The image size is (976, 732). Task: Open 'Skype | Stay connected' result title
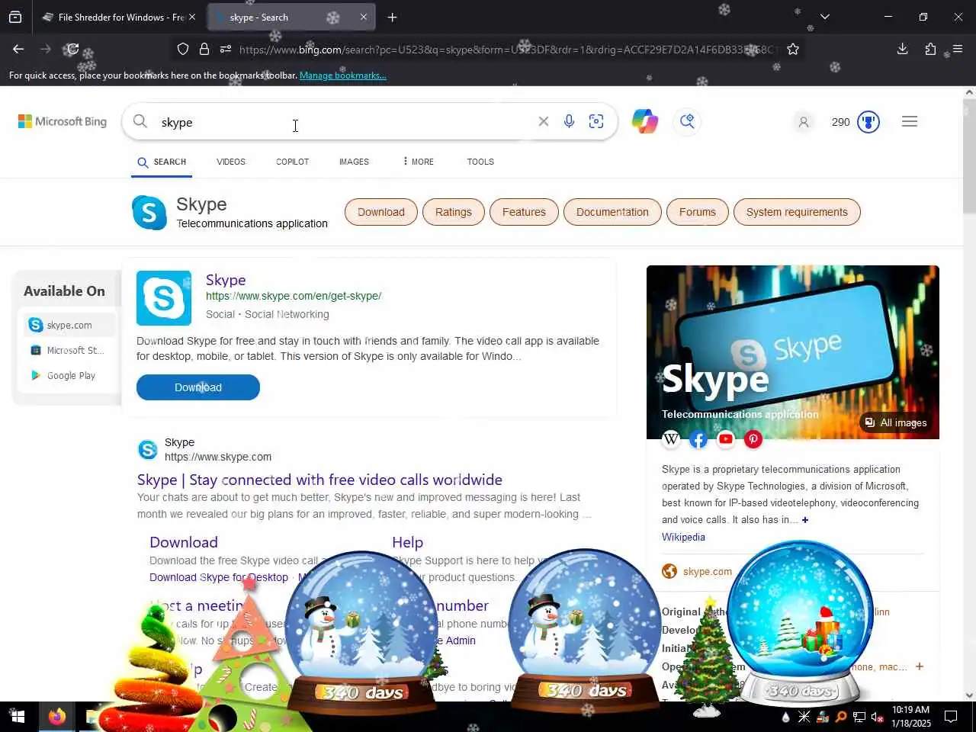tap(319, 480)
